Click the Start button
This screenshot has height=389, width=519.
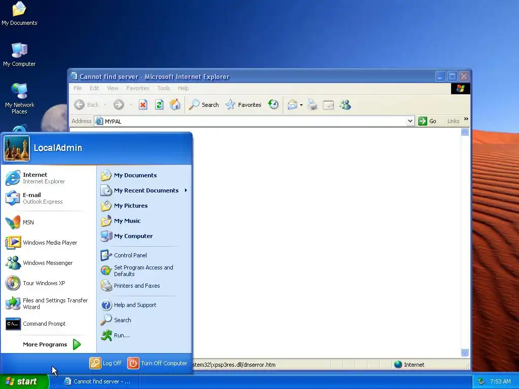click(24, 382)
